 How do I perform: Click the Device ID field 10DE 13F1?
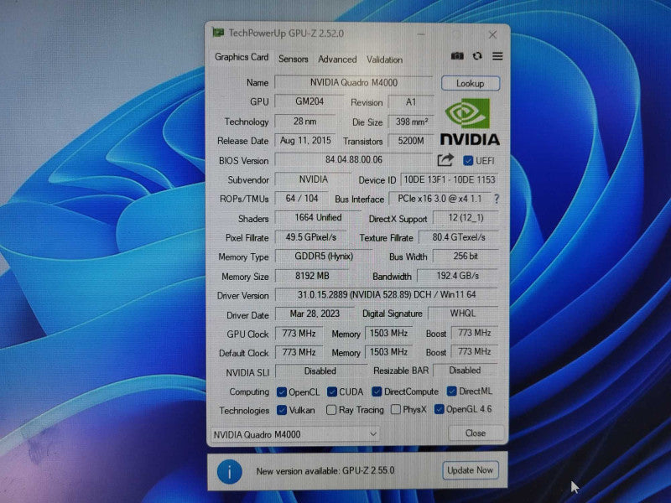[450, 179]
